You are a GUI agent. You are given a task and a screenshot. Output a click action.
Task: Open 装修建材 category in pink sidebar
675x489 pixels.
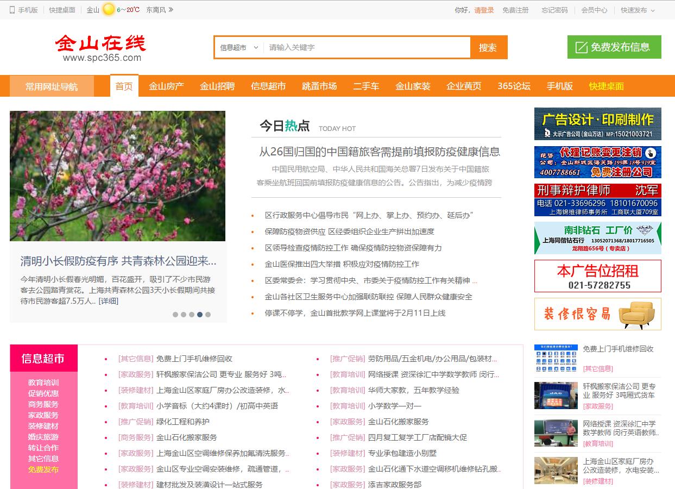(x=43, y=426)
